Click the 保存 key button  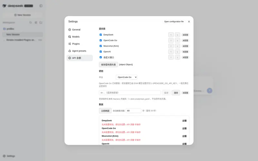point(166,93)
